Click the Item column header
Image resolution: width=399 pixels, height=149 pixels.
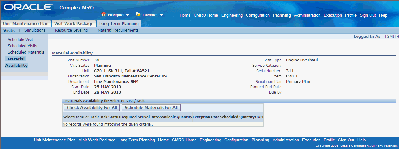click(79, 117)
